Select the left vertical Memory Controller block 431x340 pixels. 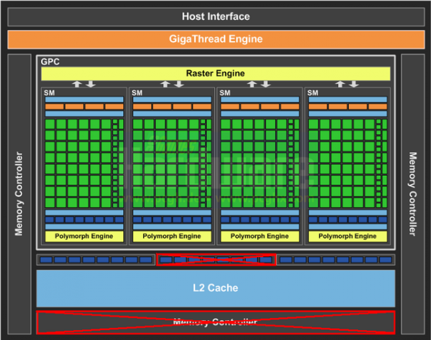click(x=19, y=194)
